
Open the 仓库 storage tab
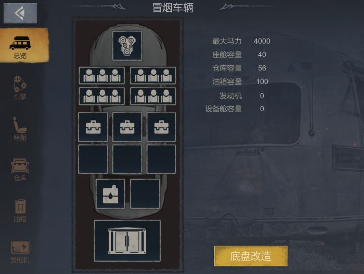point(20,170)
